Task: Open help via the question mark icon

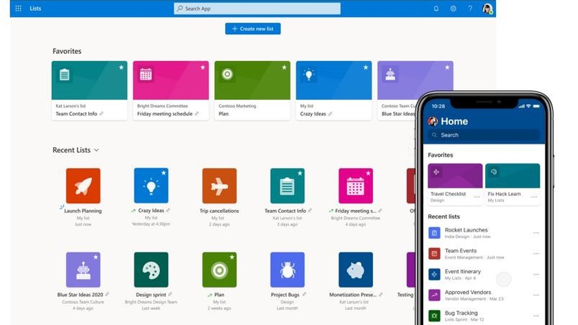Action: pos(470,9)
